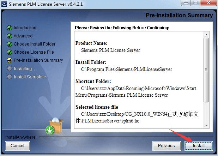Click the Install button
218x156 pixels.
click(x=199, y=146)
